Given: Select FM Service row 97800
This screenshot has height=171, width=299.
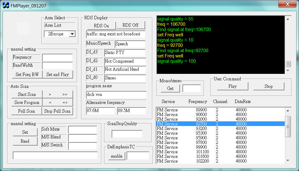Looking at the screenshot, I should (x=220, y=142).
